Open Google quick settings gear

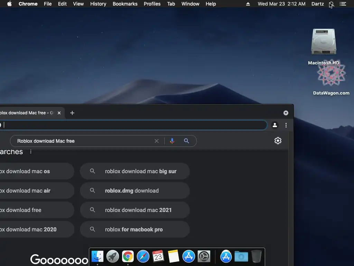click(x=278, y=141)
